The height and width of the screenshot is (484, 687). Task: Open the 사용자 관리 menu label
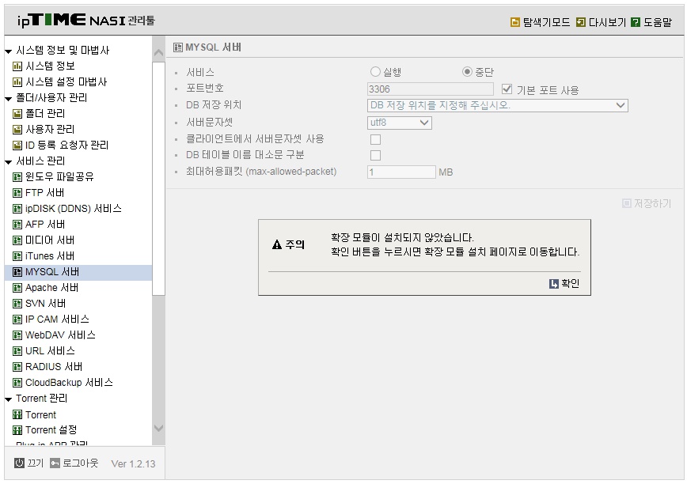(x=50, y=130)
